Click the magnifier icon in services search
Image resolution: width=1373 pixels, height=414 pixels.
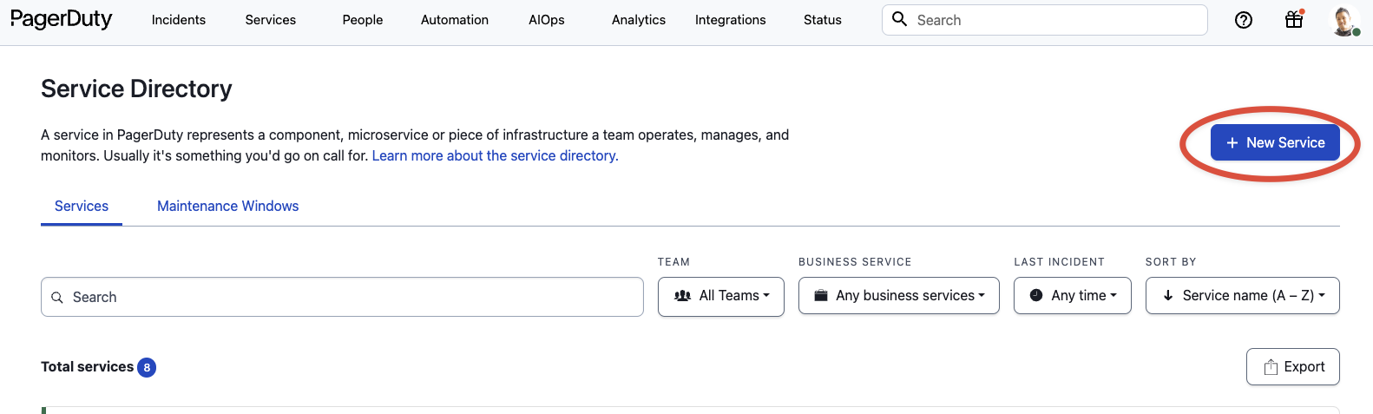click(x=57, y=298)
